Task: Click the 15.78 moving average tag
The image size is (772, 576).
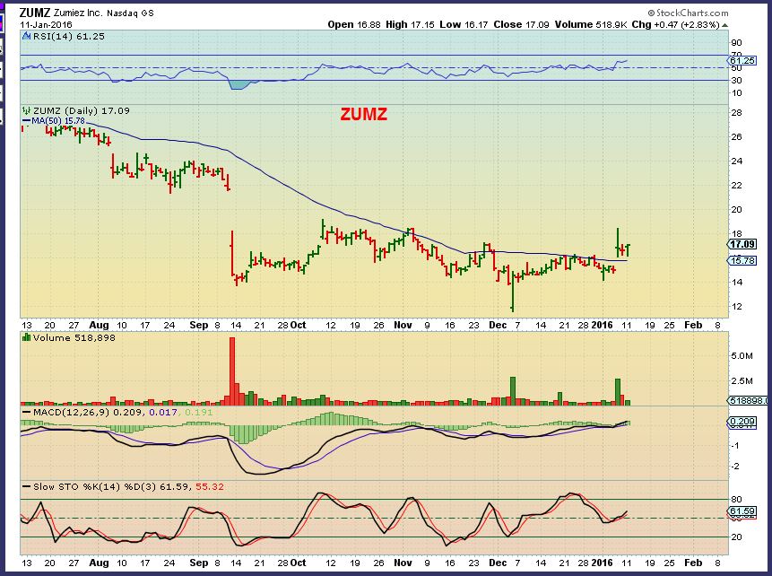Action: [742, 261]
